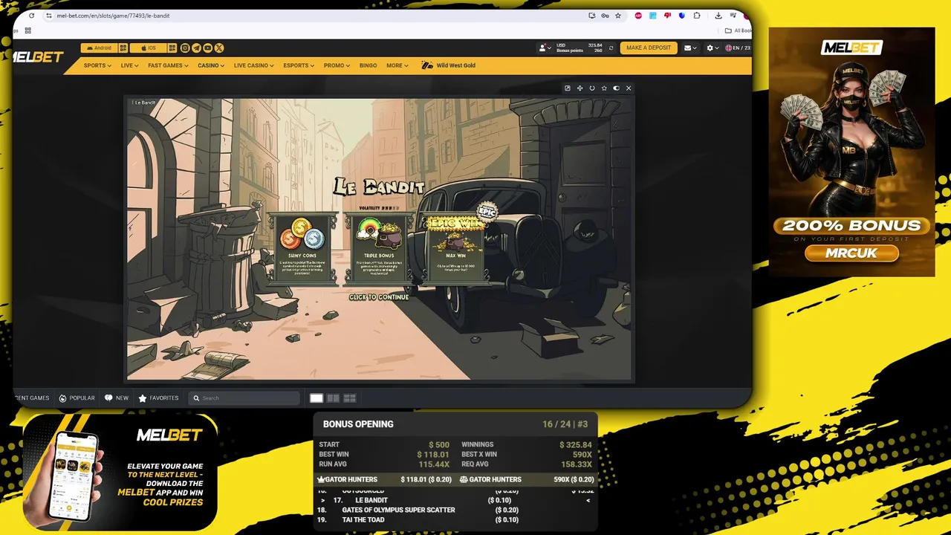Toggle the game window dark mode switch
This screenshot has width=951, height=535.
(x=616, y=88)
